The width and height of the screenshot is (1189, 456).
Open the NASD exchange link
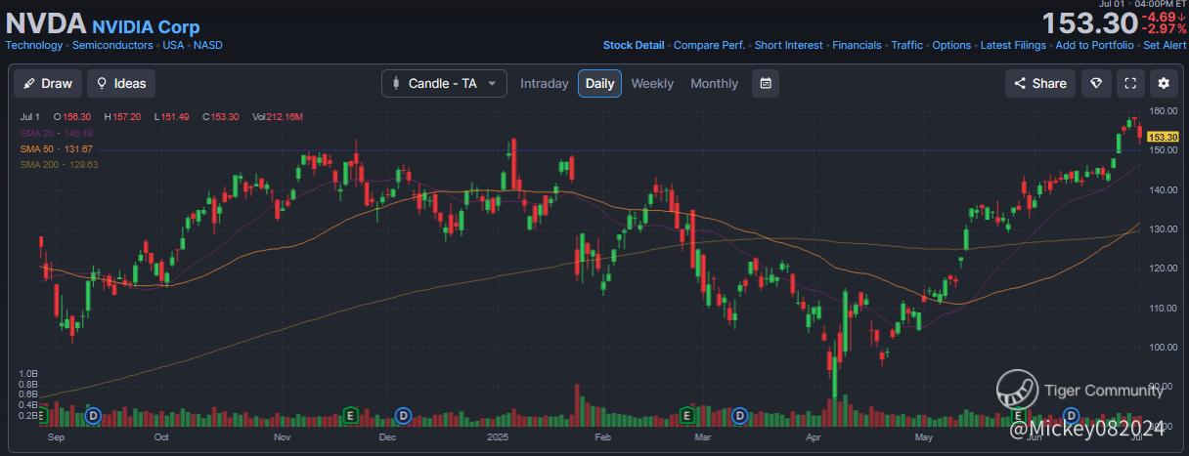(207, 45)
